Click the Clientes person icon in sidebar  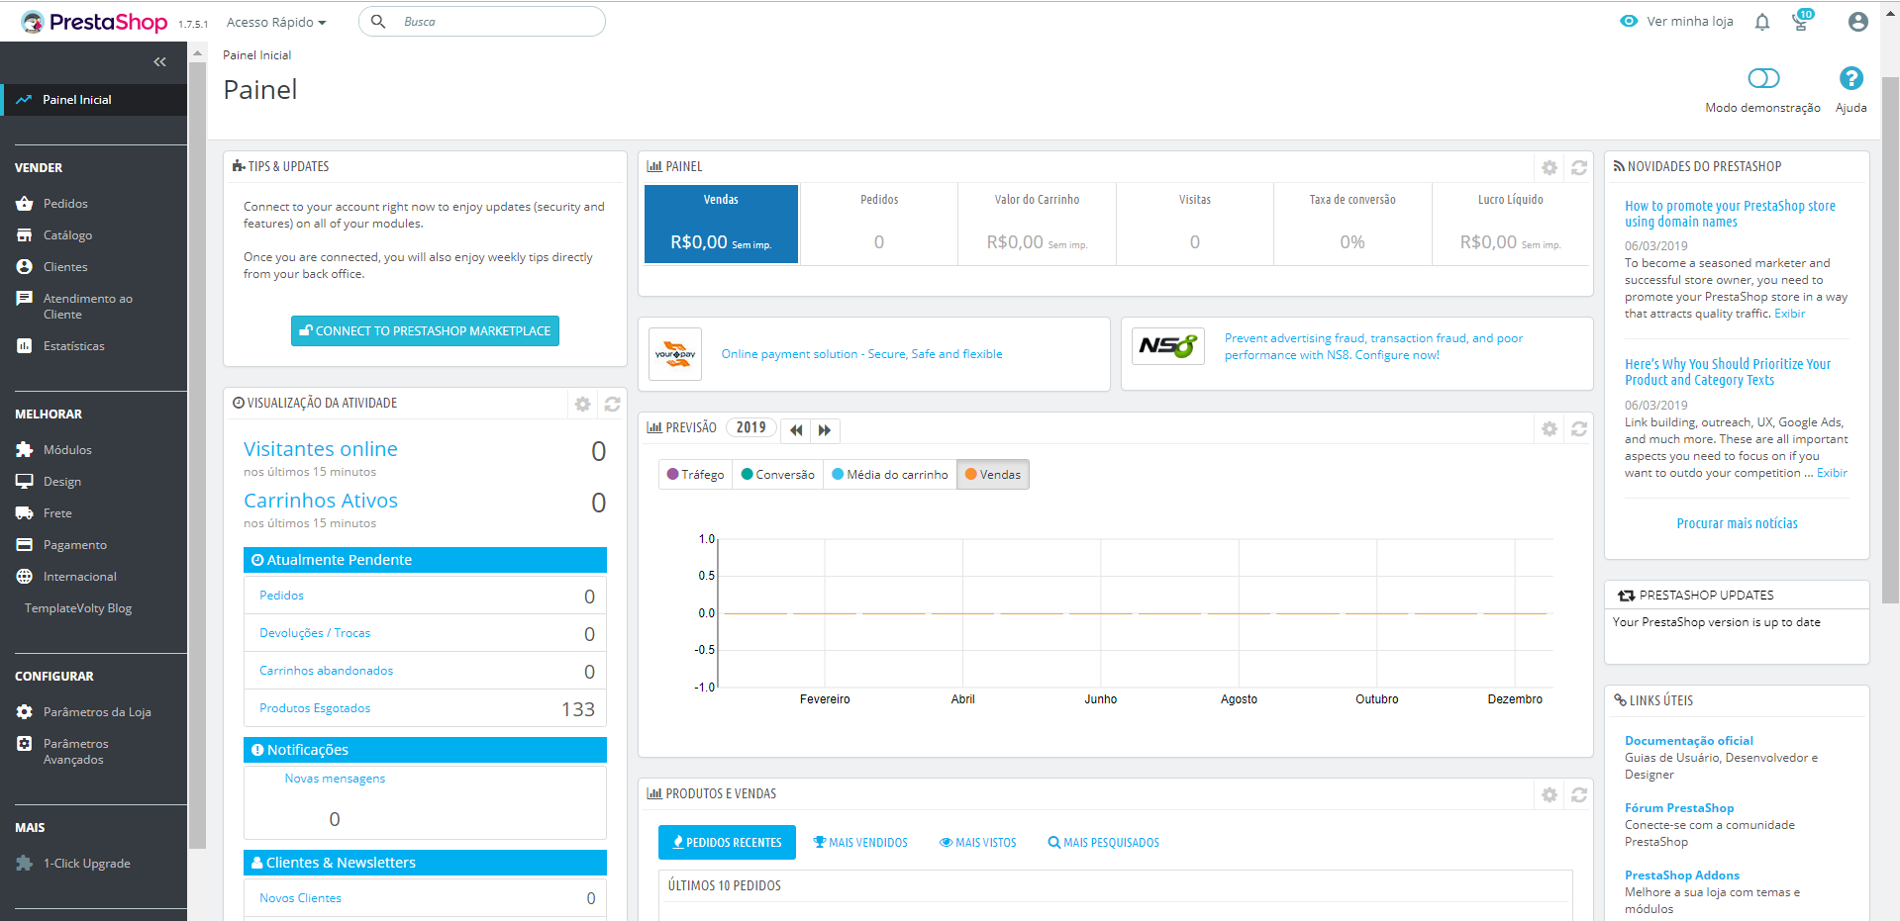tap(25, 267)
